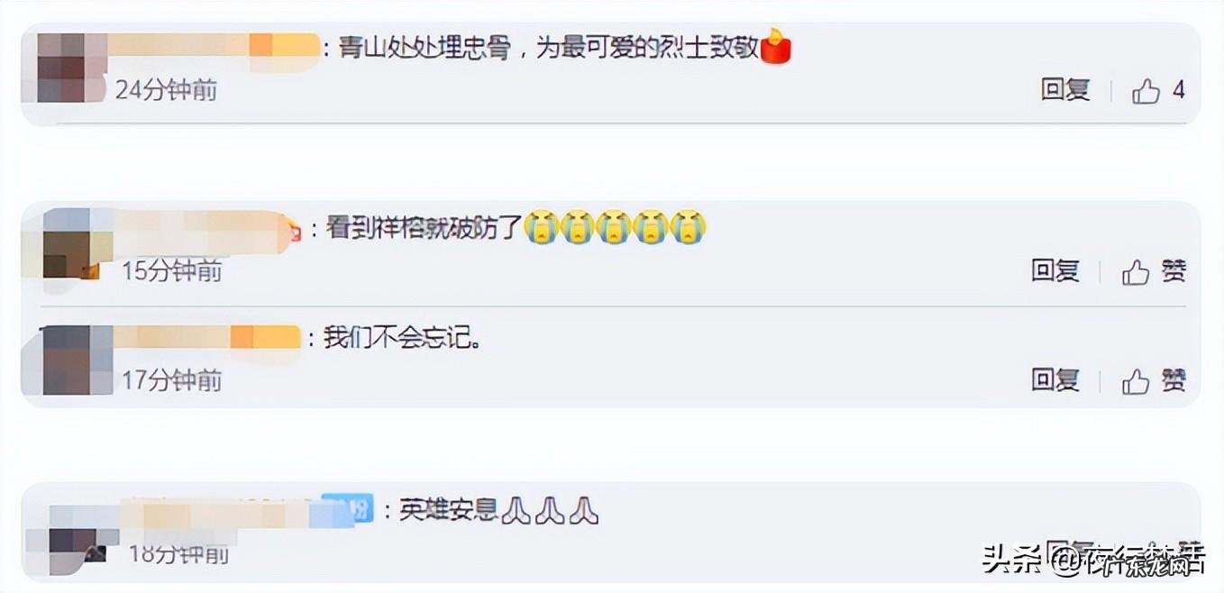
Task: Click the 赞 label on the 15分钟前 comment
Action: 1174,270
